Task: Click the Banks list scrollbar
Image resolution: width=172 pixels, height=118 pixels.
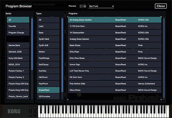Action: pos(32,44)
